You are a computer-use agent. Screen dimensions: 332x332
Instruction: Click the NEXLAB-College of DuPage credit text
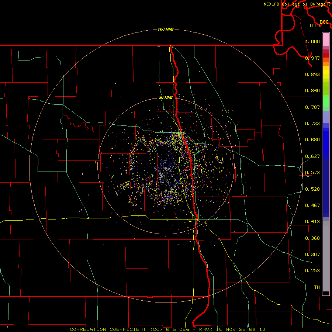coord(295,4)
